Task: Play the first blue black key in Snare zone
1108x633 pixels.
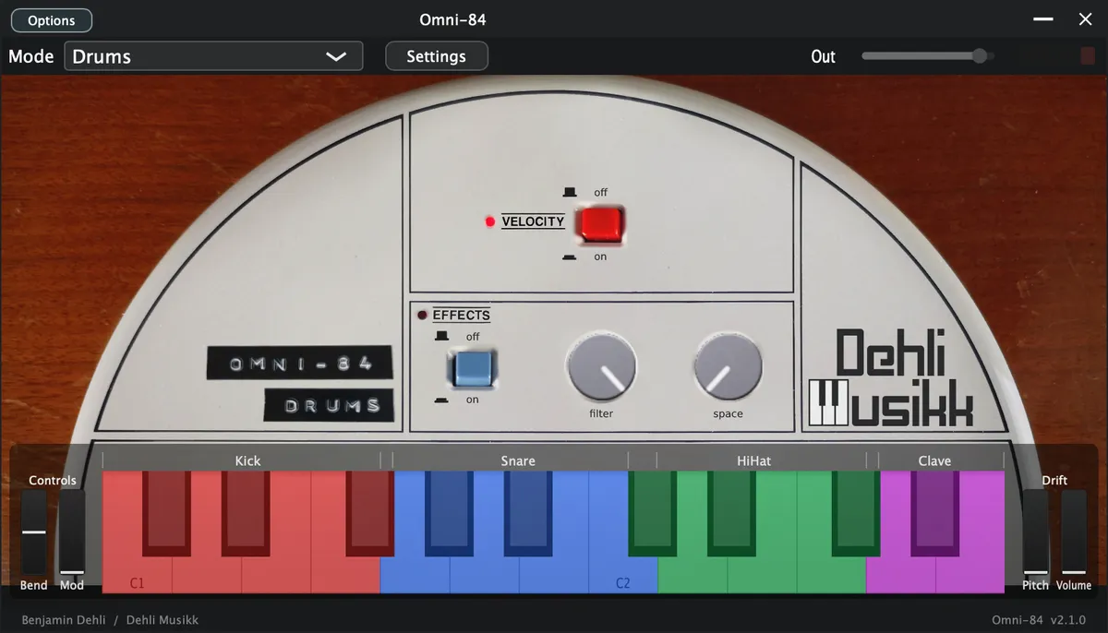Action: pyautogui.click(x=449, y=513)
